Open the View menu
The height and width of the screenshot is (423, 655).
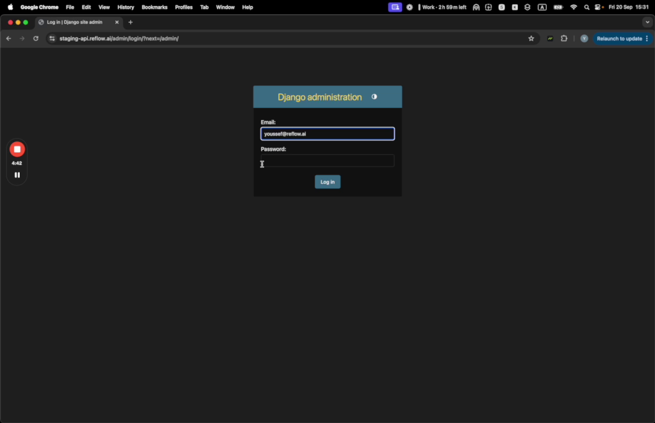(x=104, y=7)
